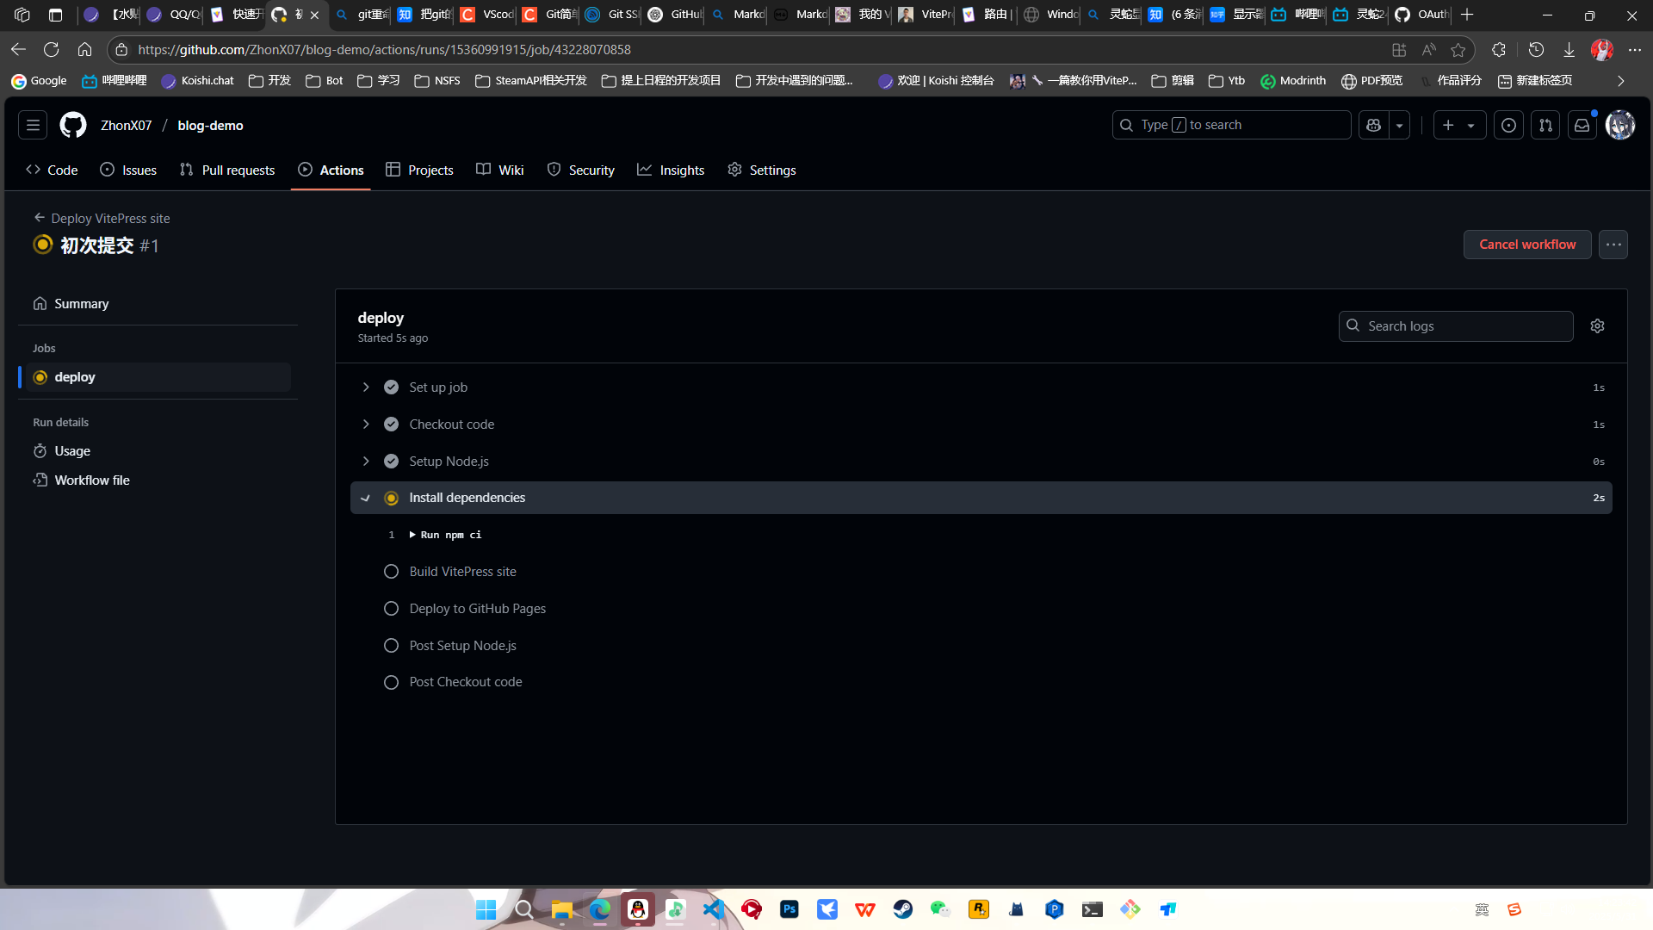The image size is (1653, 930).
Task: Open the GitHub global navigation hamburger menu
Action: tap(33, 125)
